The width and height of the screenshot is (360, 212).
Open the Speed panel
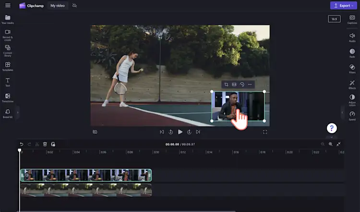point(352,116)
